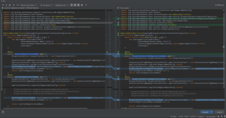Click the Commit button
The image size is (226, 118).
tap(205, 112)
